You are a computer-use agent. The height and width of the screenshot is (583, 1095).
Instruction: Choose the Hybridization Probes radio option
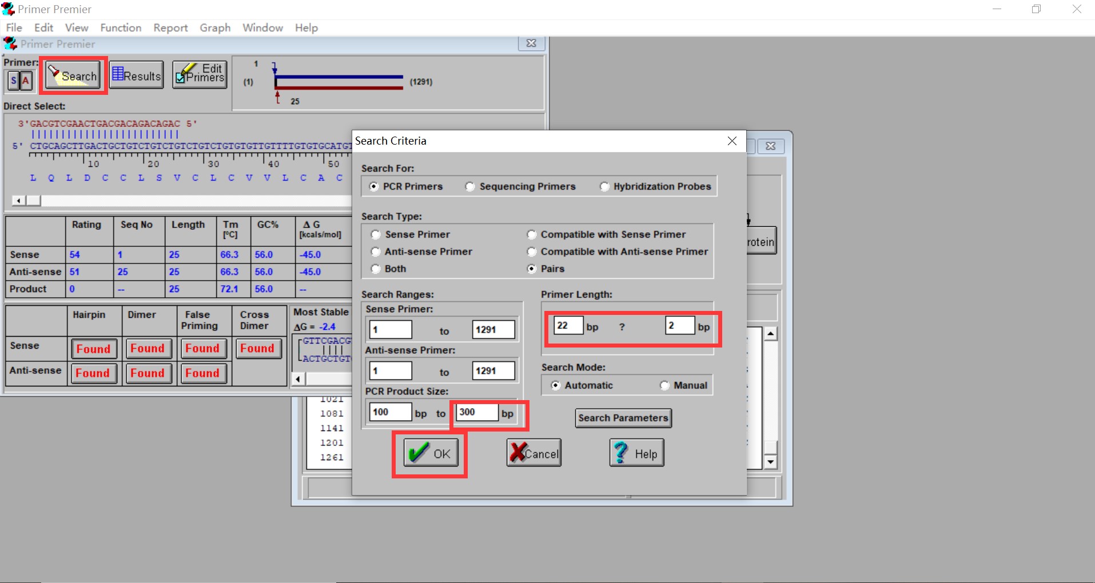604,187
